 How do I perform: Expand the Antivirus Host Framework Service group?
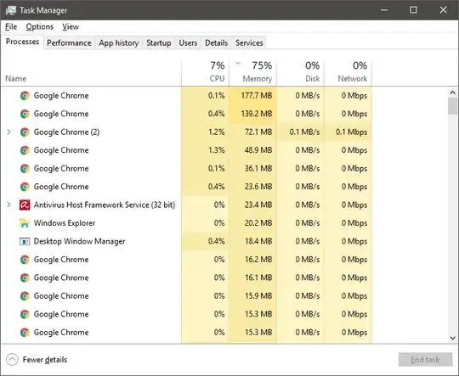click(x=8, y=205)
